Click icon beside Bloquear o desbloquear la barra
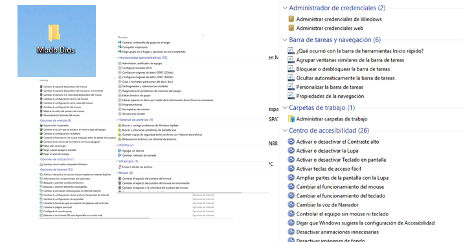The height and width of the screenshot is (242, 463). [x=291, y=69]
